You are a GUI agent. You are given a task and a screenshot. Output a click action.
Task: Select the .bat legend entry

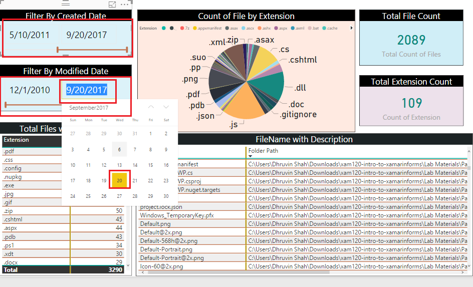click(314, 28)
